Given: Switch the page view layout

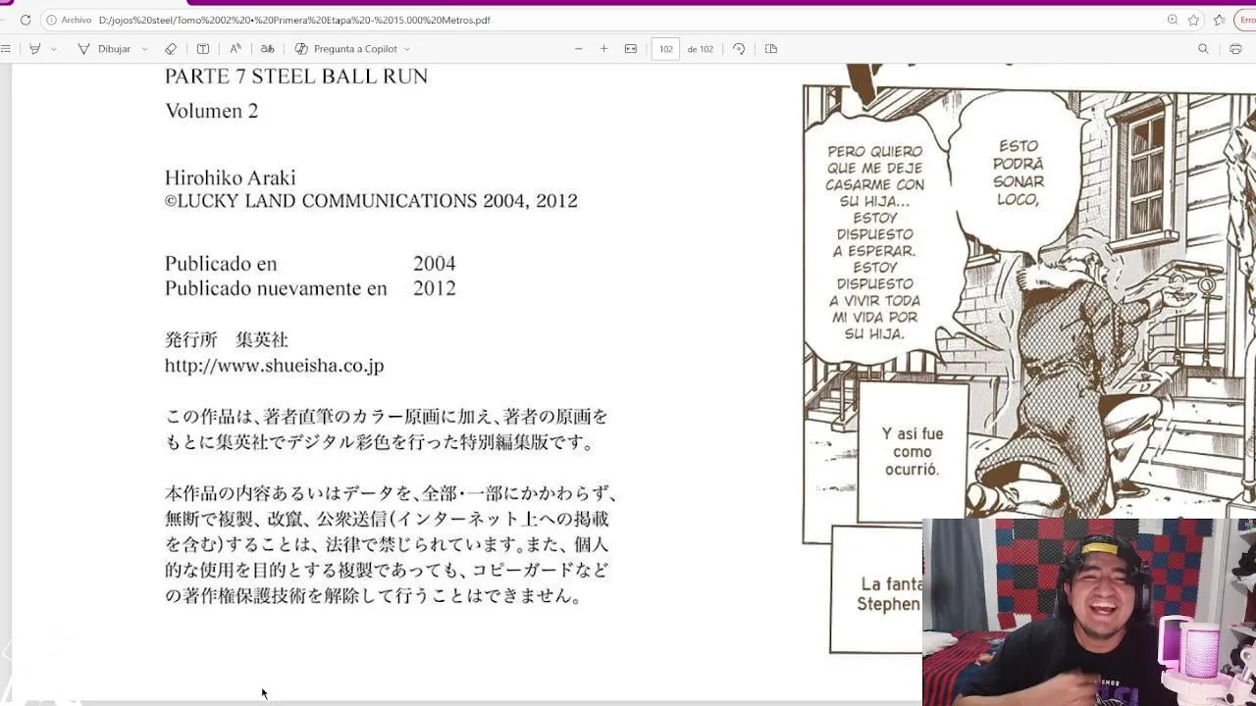Looking at the screenshot, I should pyautogui.click(x=771, y=49).
